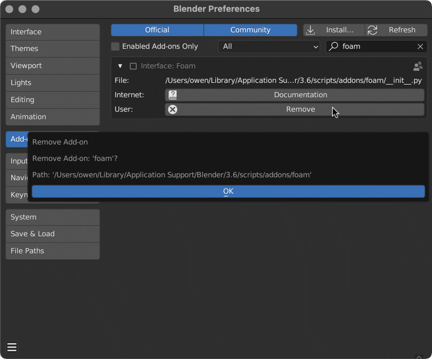Screen dimensions: 432x359
Task: Confirm removal with the OK button
Action: (228, 191)
